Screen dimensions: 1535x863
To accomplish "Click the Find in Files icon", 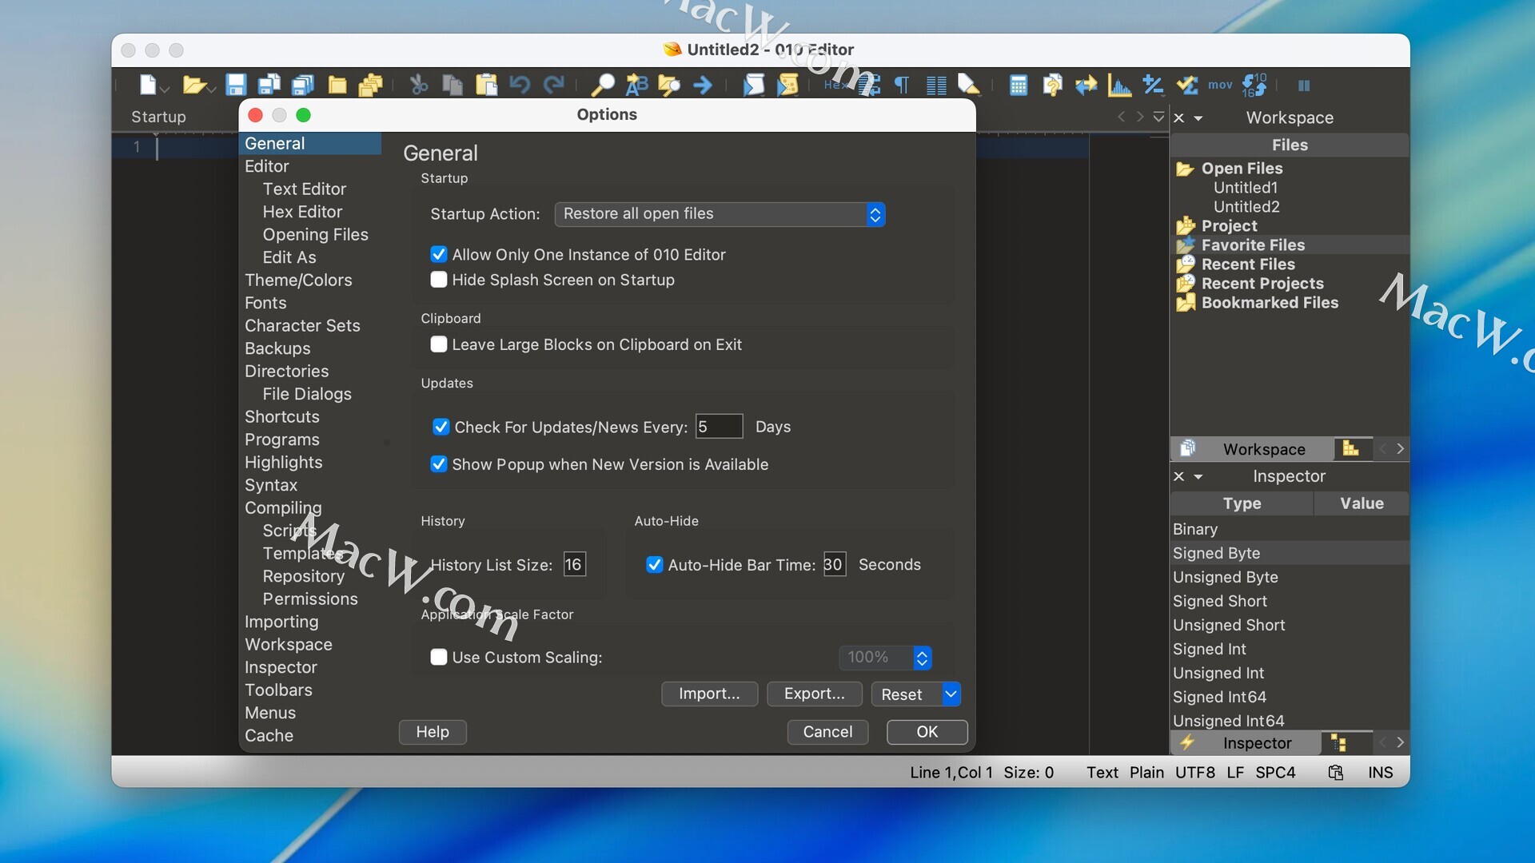I will coord(668,85).
